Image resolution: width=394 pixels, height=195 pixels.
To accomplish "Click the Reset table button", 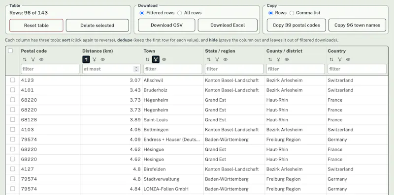I will (x=36, y=26).
